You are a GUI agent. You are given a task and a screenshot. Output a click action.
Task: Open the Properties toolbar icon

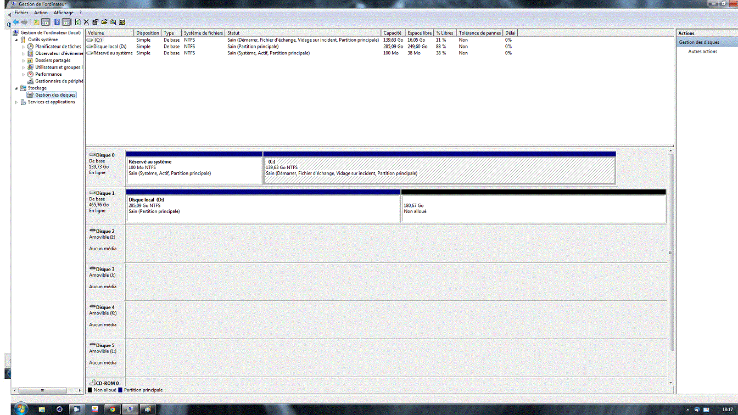click(95, 22)
